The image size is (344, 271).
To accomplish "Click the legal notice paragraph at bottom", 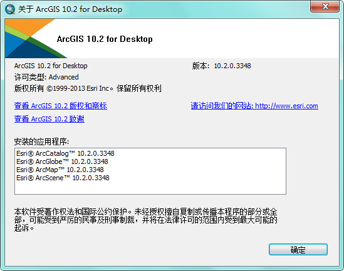I will point(145,220).
